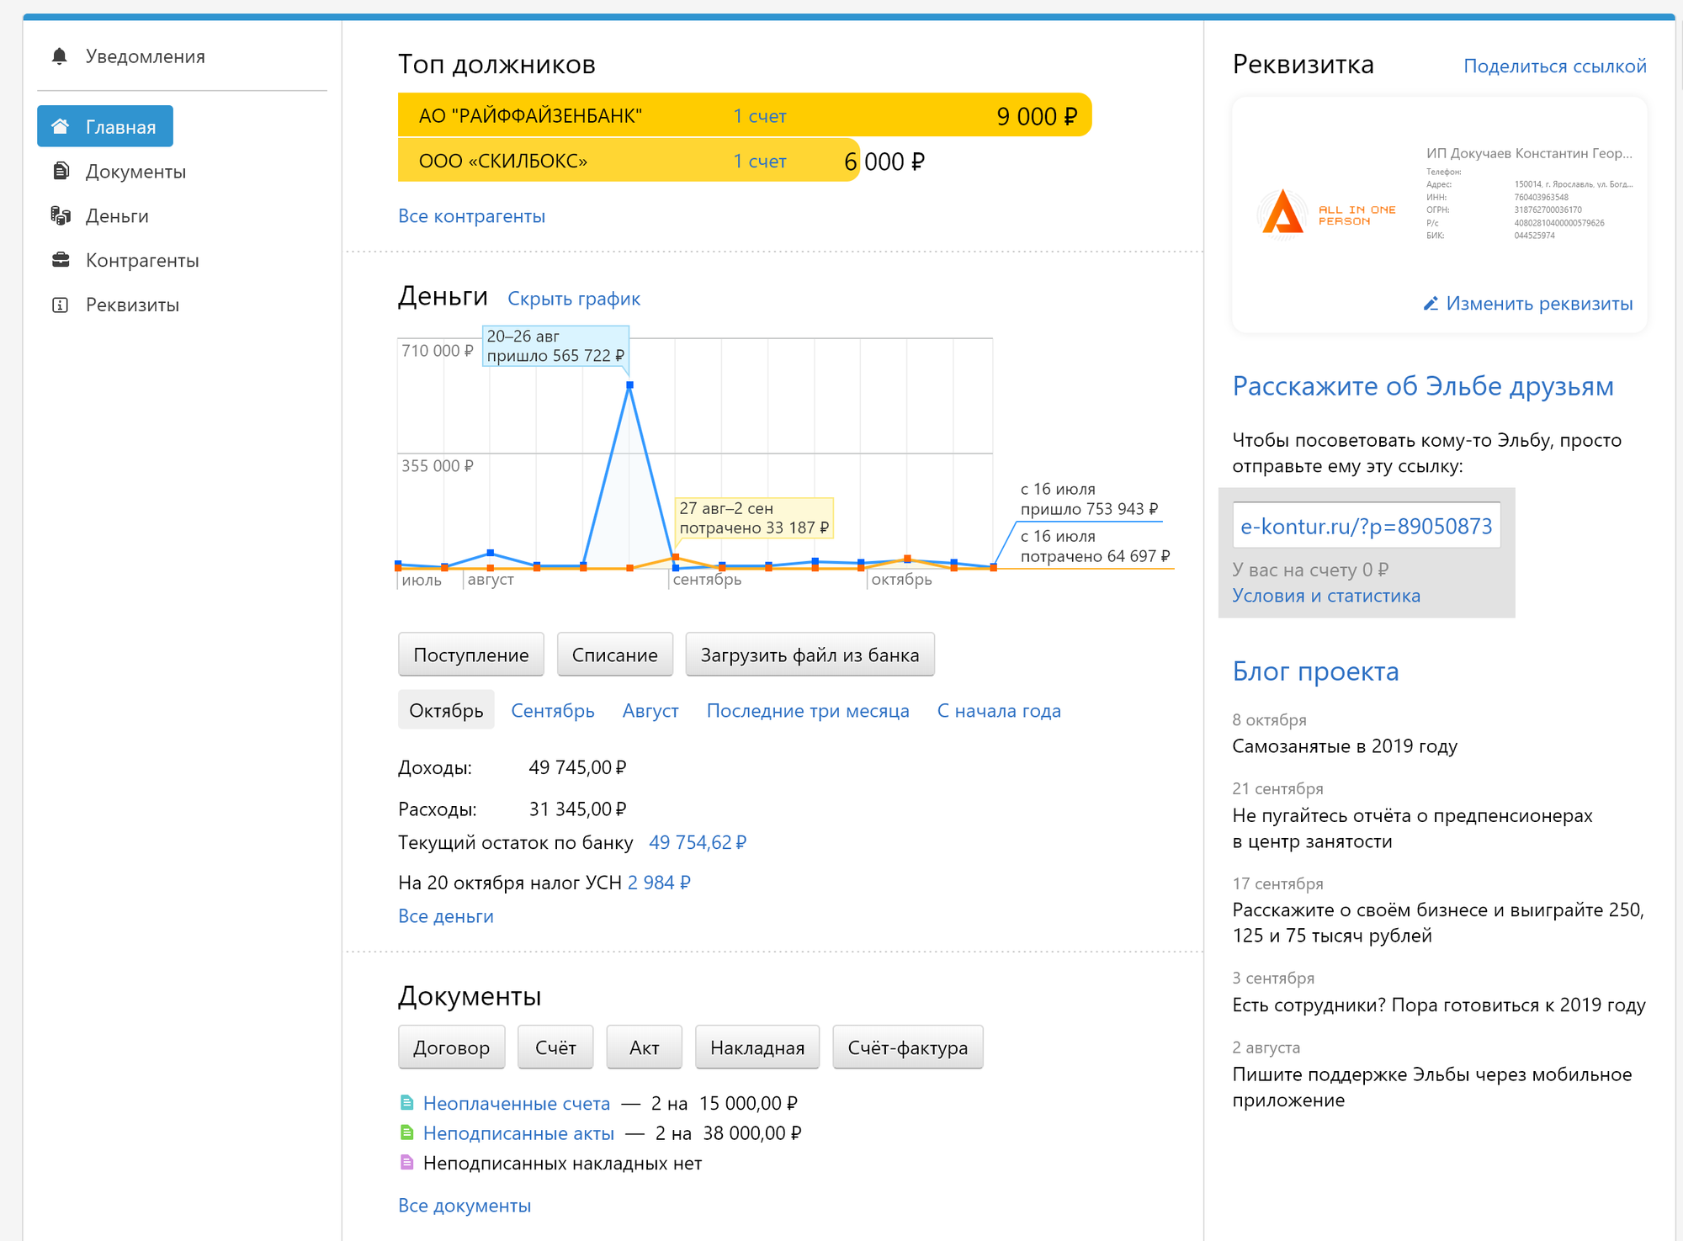The image size is (1683, 1241).
Task: Click the 20–26 авг peak chart point
Action: click(x=629, y=385)
